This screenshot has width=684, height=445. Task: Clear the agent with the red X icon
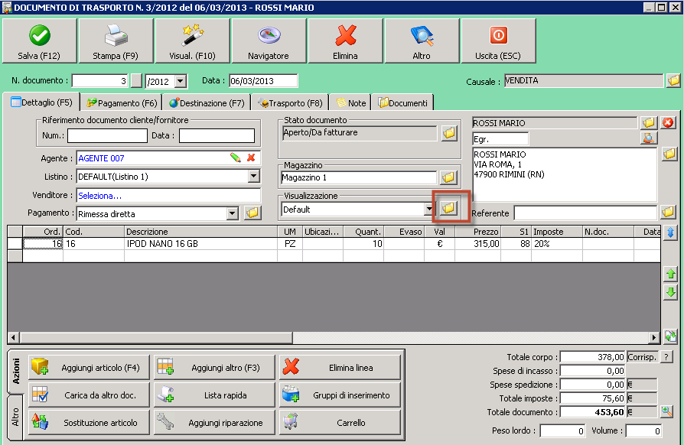[251, 158]
